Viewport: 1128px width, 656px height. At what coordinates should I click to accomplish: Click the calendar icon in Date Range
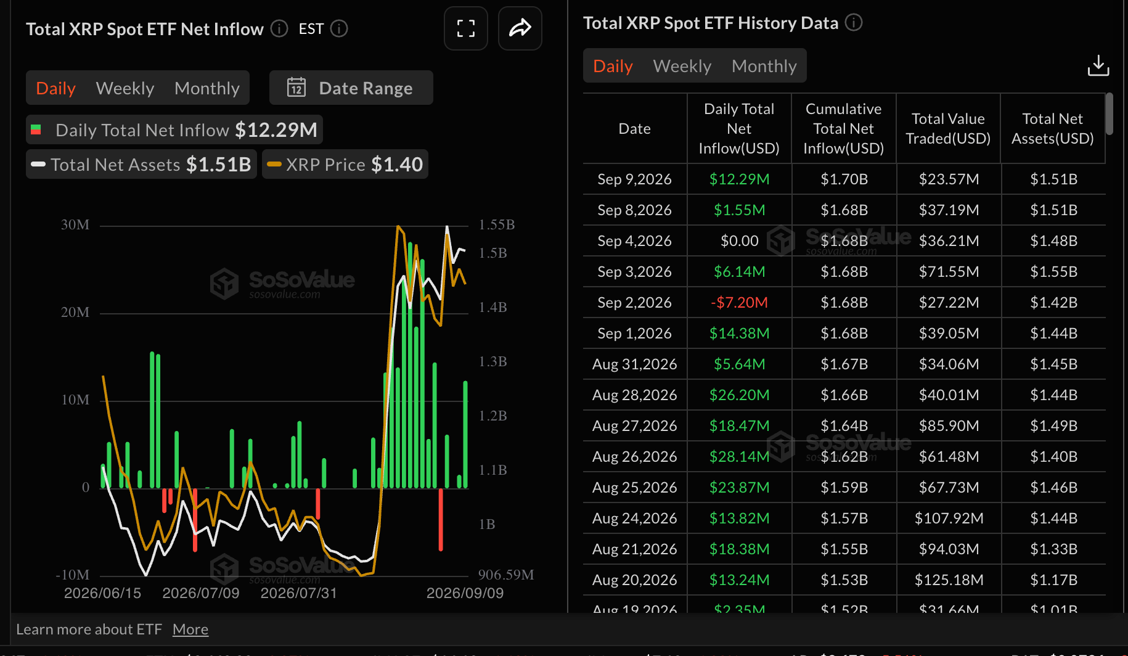point(296,88)
